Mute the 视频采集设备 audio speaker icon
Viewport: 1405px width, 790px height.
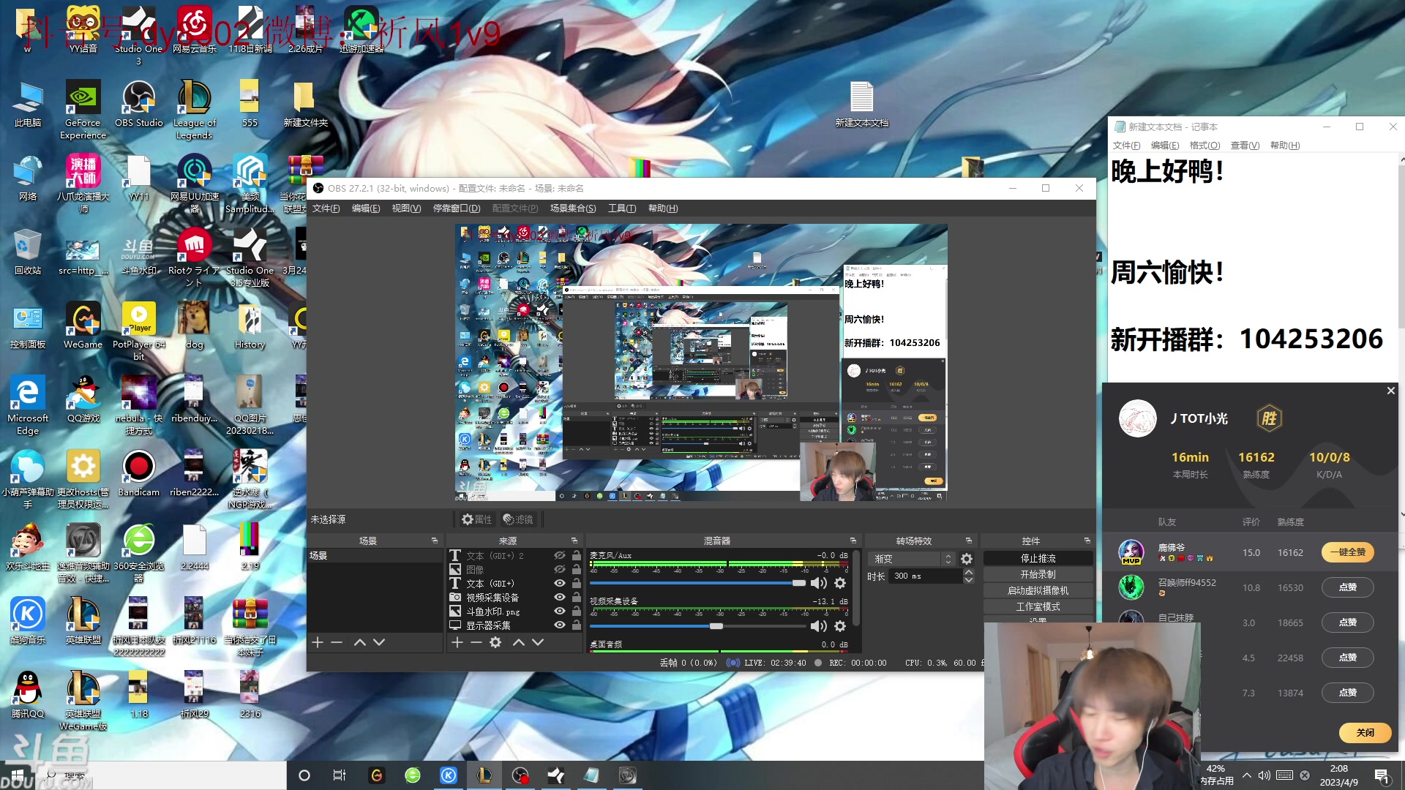pyautogui.click(x=819, y=626)
